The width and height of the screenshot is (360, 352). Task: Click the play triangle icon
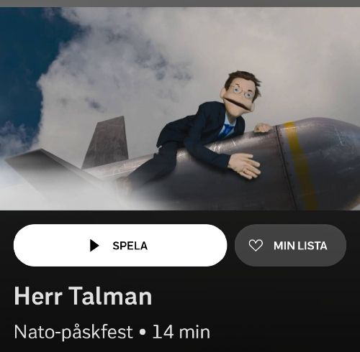pyautogui.click(x=94, y=246)
